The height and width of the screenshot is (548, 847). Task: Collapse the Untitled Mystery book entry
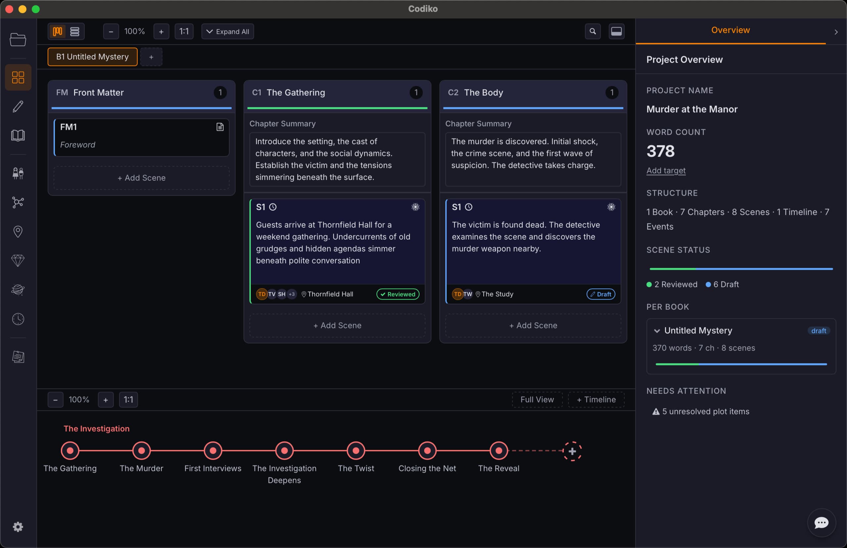click(657, 331)
